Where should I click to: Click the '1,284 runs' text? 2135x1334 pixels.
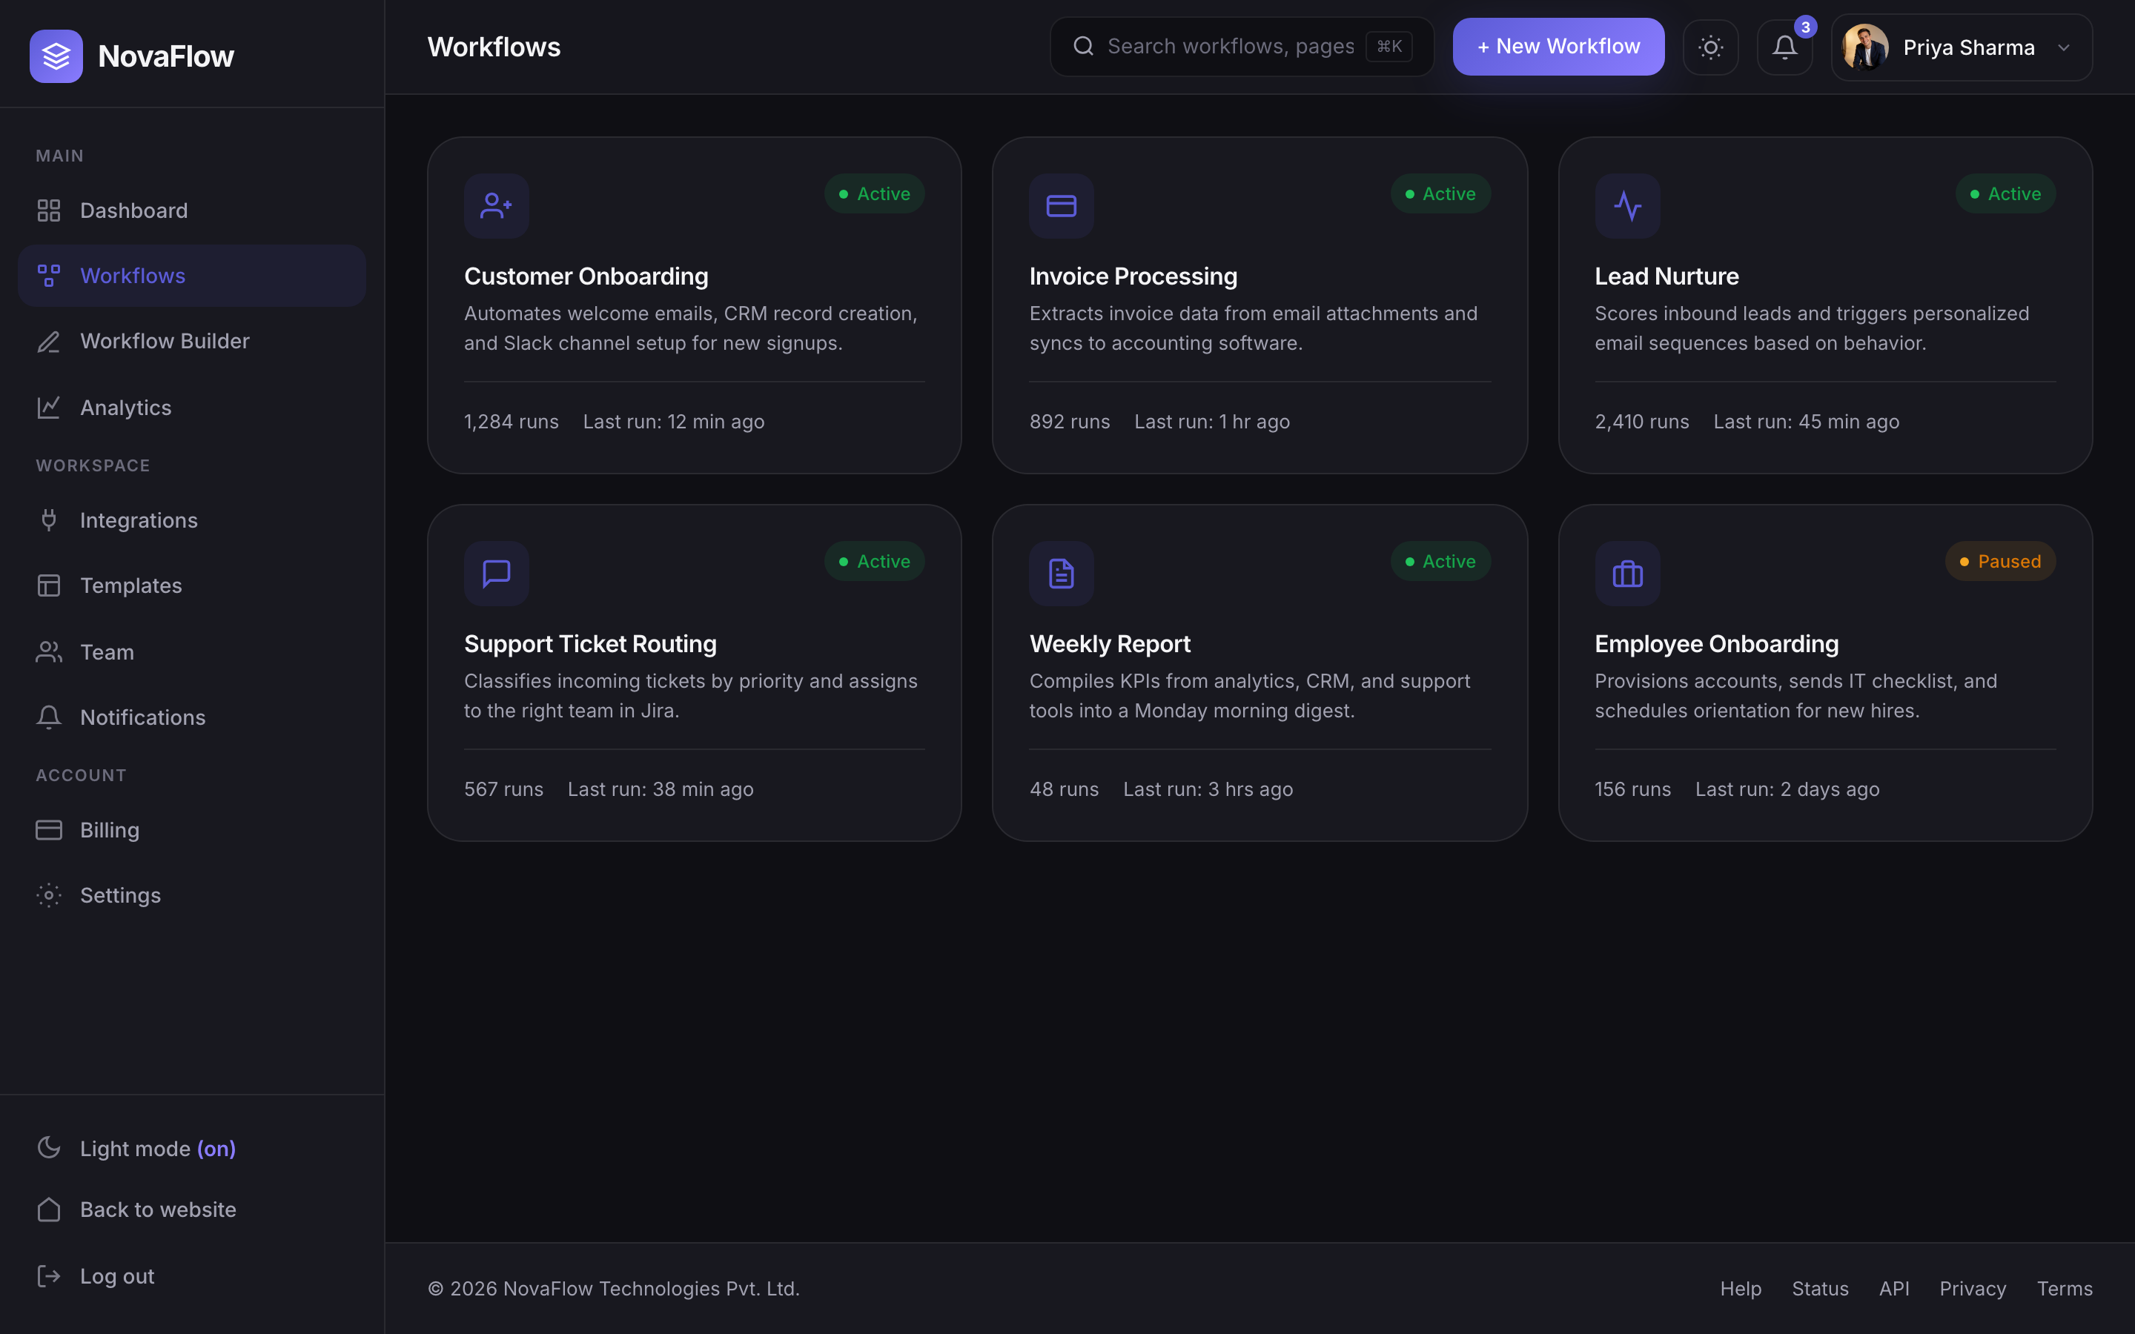click(512, 422)
